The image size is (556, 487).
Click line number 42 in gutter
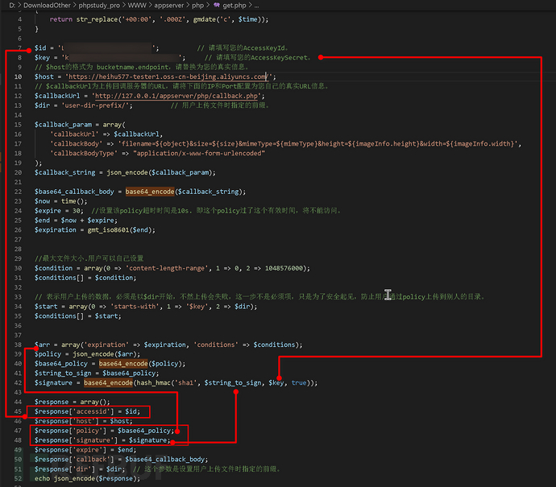18,383
